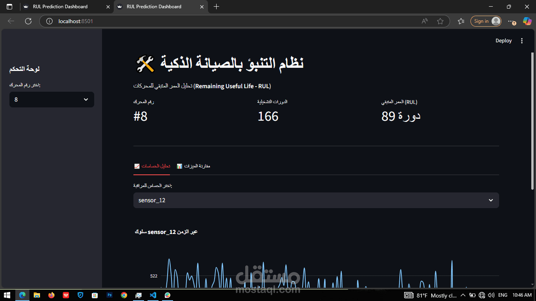
Task: Switch to the مقارنة الميزات tab
Action: (x=193, y=166)
